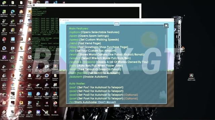Image resolution: width=215 pixels, height=120 pixels.
Task: Select the Terraria desktop icon
Action: tap(38, 104)
